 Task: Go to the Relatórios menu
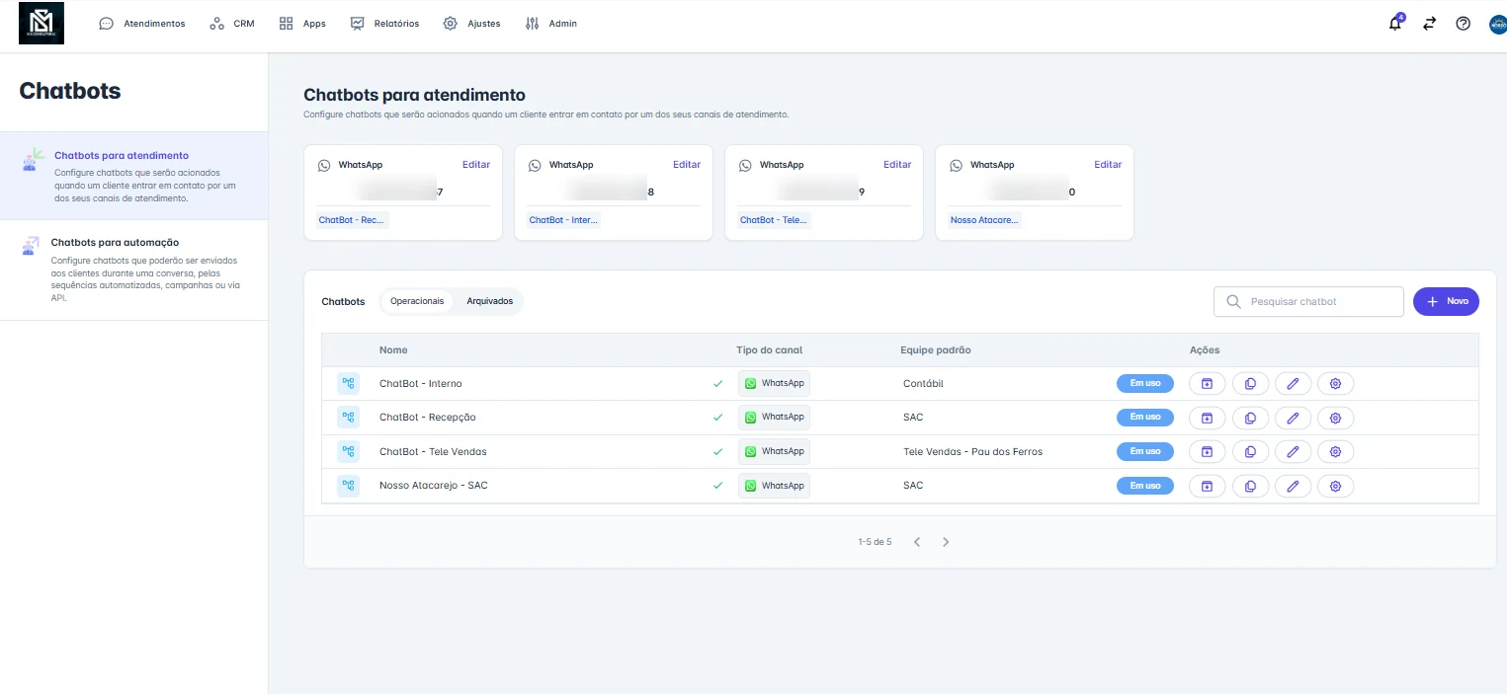(384, 24)
